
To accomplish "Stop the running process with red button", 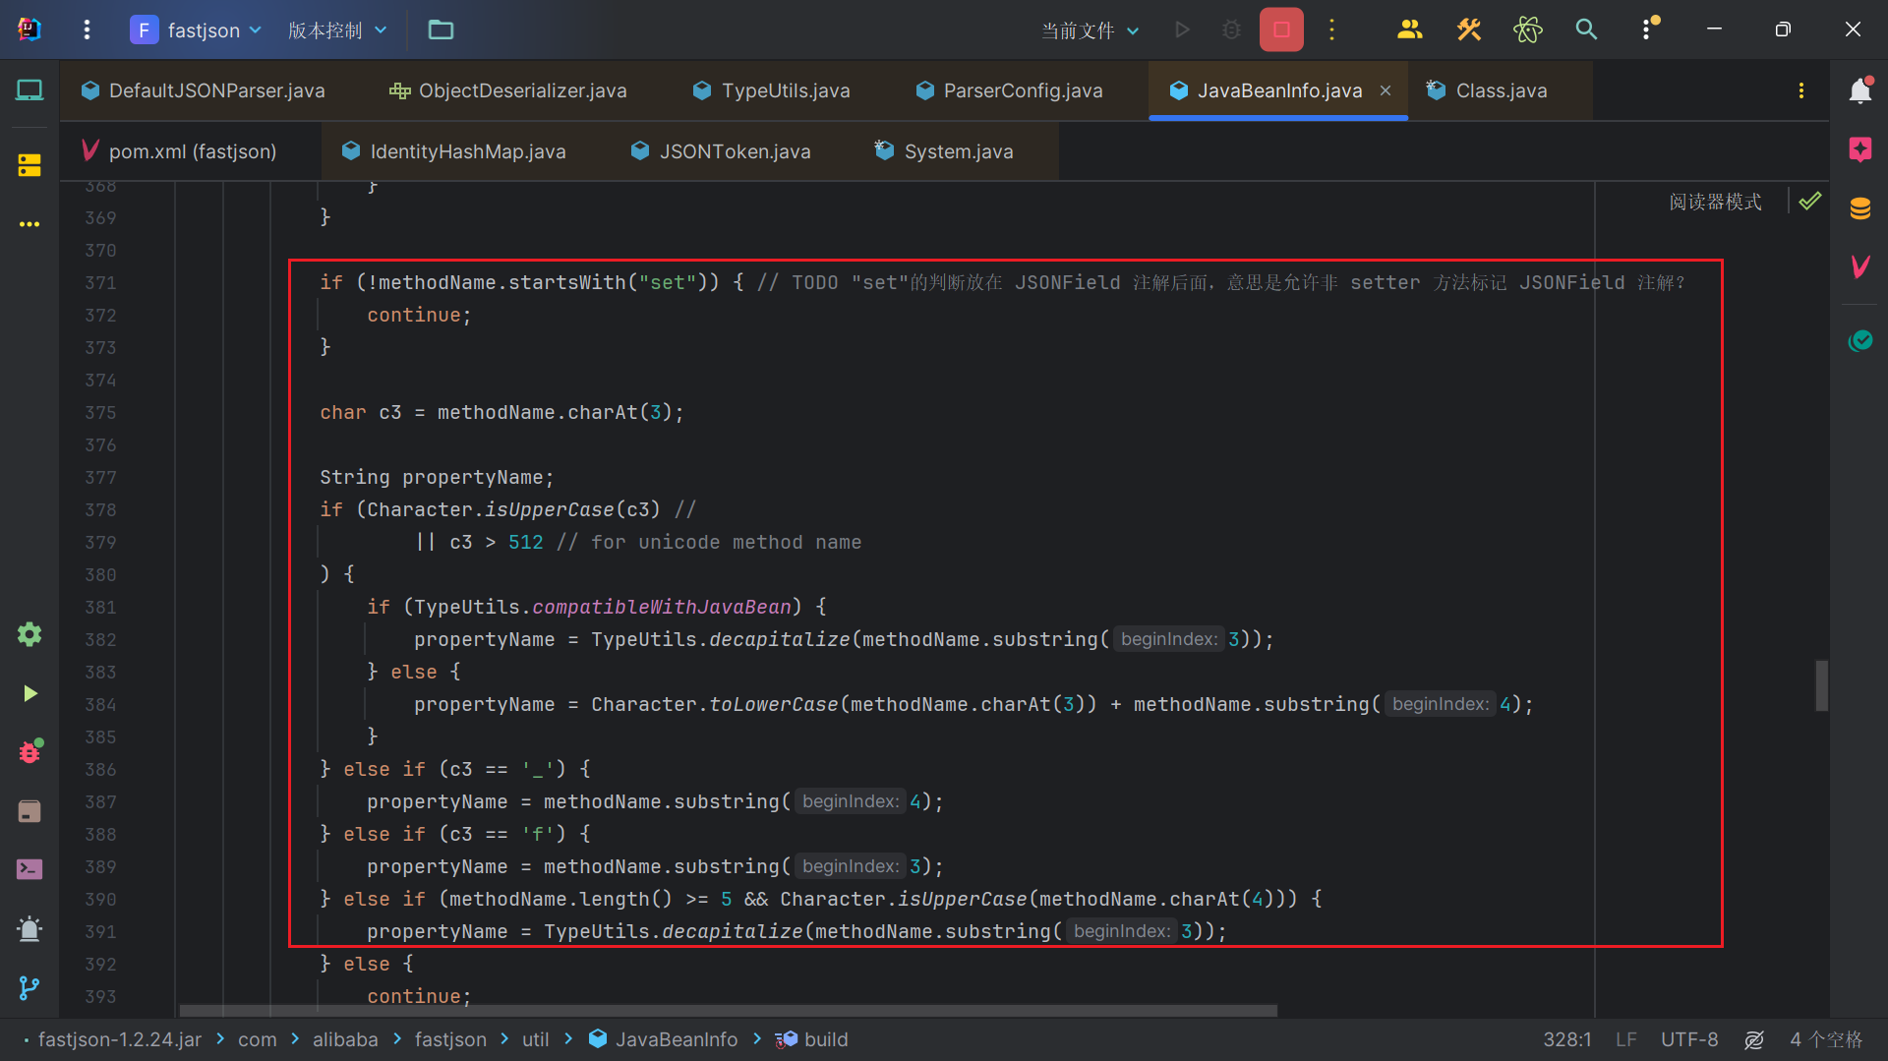I will [x=1281, y=29].
